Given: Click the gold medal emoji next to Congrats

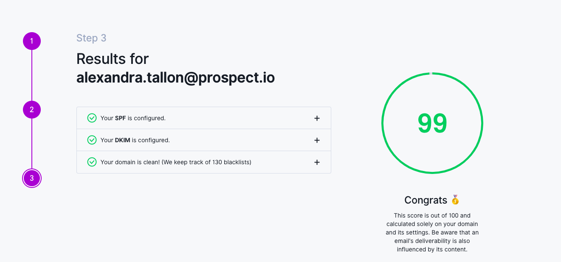Looking at the screenshot, I should [x=455, y=200].
